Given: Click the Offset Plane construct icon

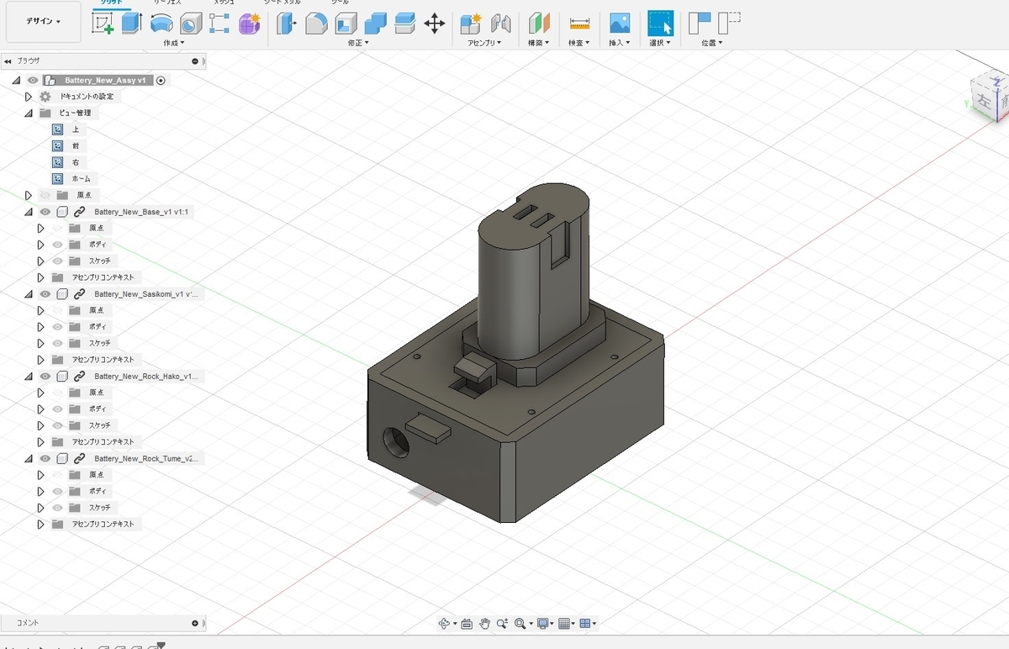Looking at the screenshot, I should click(x=539, y=24).
